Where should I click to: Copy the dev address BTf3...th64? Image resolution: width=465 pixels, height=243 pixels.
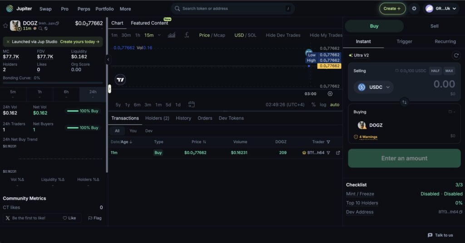[x=460, y=212]
